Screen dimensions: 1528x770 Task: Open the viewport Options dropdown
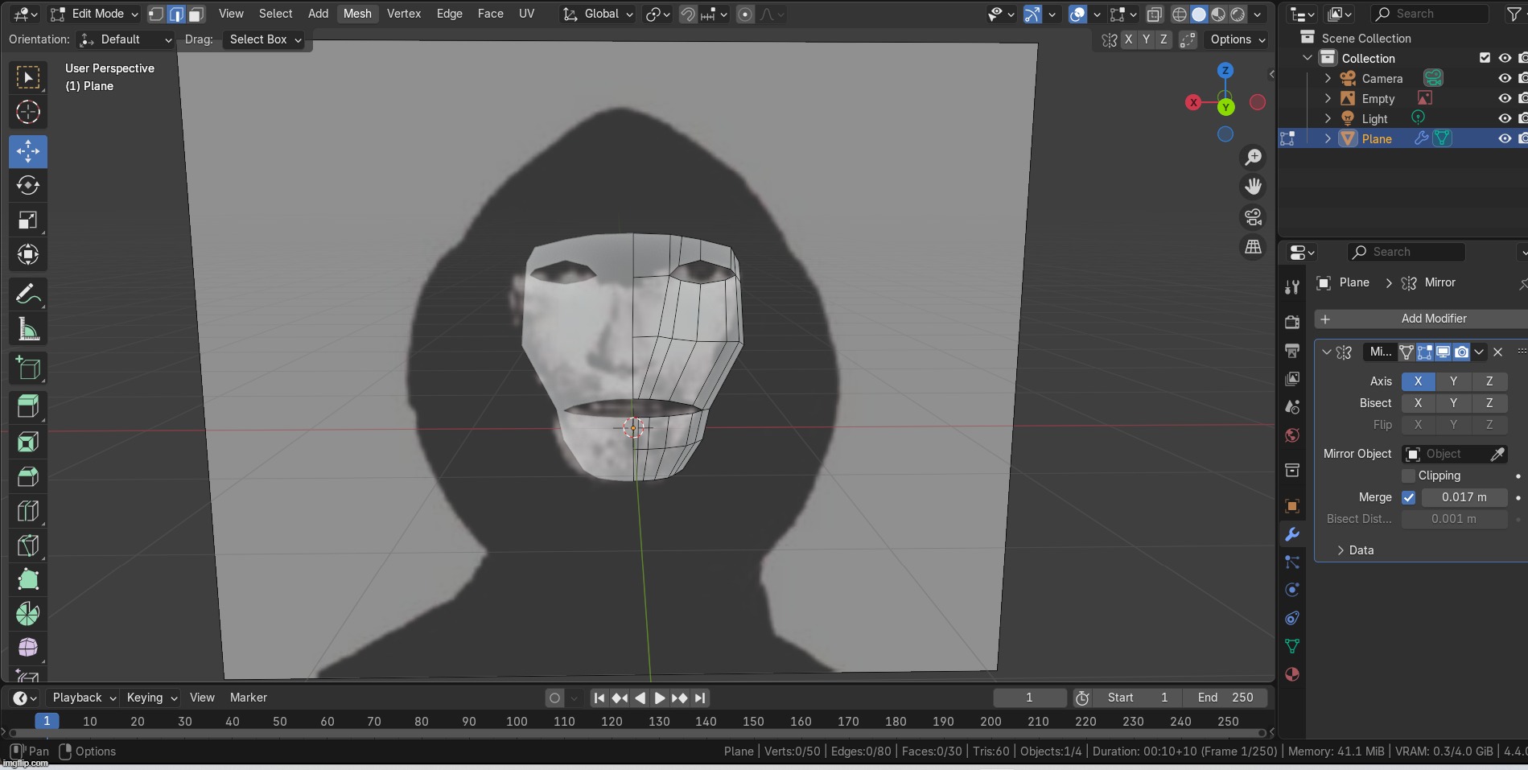coord(1237,39)
